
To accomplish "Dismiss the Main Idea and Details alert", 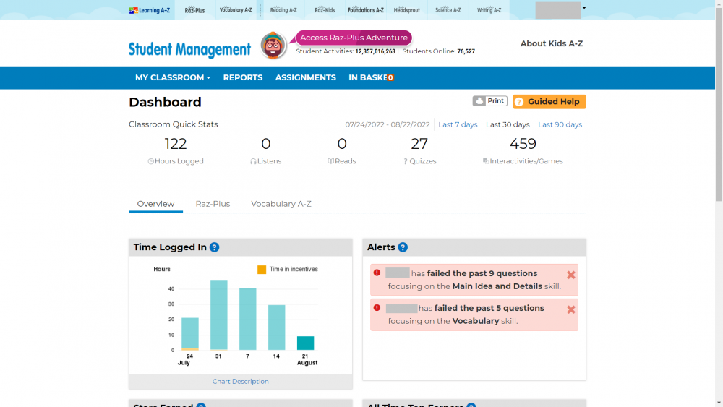I will [571, 275].
